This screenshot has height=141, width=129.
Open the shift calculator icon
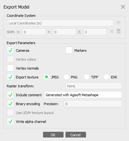coord(119,31)
